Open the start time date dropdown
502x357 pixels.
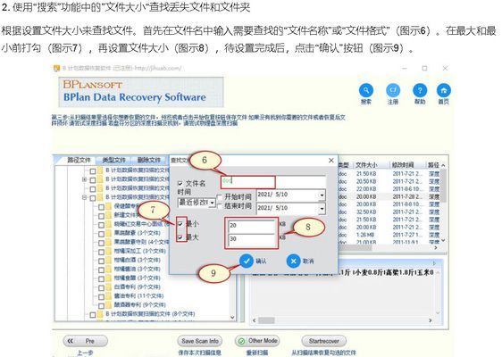322,195
